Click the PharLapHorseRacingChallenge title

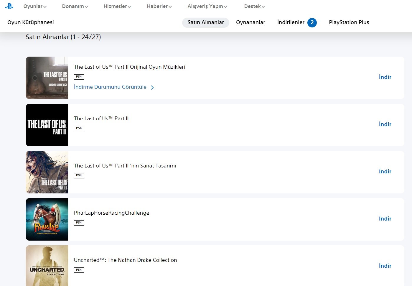tap(111, 213)
